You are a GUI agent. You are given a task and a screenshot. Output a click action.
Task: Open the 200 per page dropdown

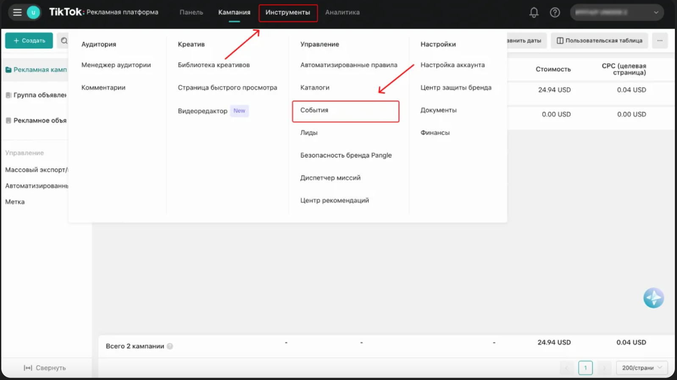coord(641,368)
